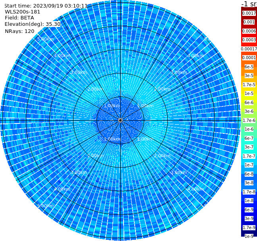
Task: Click the lower-right 2.00km range label
Action: [x=162, y=156]
